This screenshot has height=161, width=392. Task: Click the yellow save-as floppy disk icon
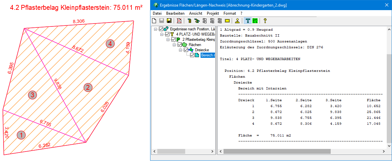click(x=169, y=21)
